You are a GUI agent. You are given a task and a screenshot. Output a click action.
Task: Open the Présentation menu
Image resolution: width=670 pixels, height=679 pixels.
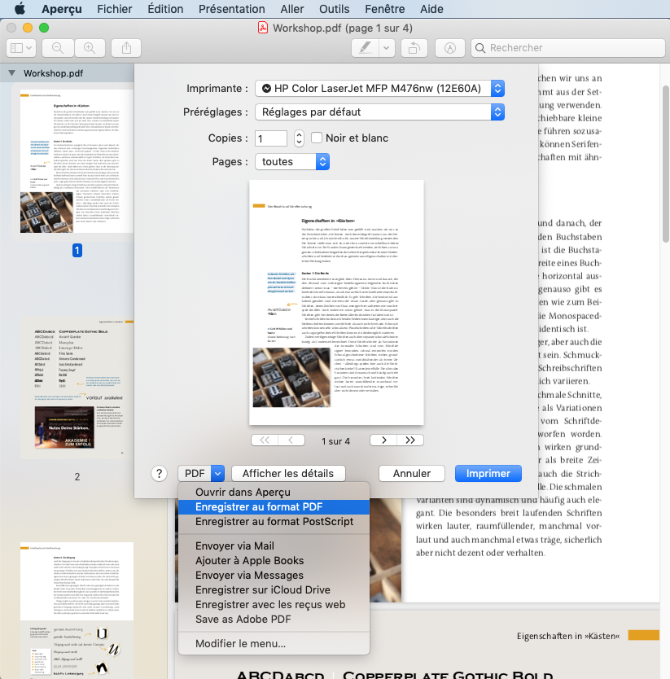pyautogui.click(x=232, y=9)
